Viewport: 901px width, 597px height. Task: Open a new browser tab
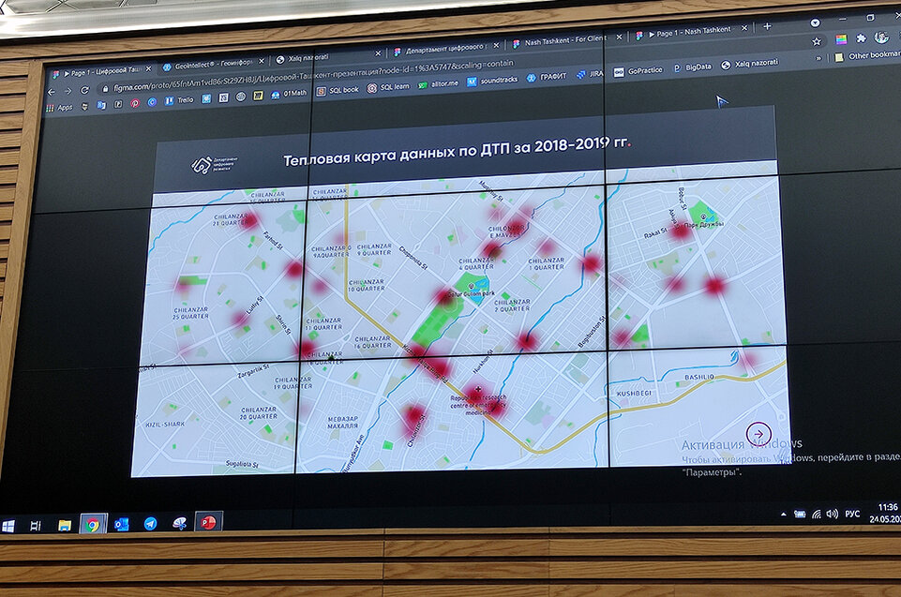[x=767, y=26]
